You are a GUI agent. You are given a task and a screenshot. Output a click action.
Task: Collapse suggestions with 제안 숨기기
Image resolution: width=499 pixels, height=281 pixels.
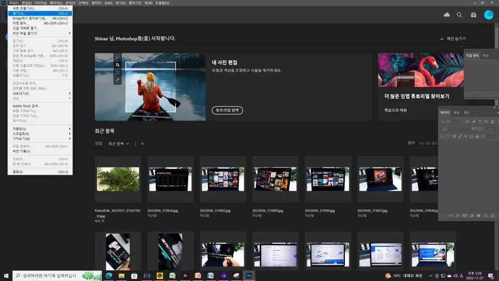click(453, 39)
